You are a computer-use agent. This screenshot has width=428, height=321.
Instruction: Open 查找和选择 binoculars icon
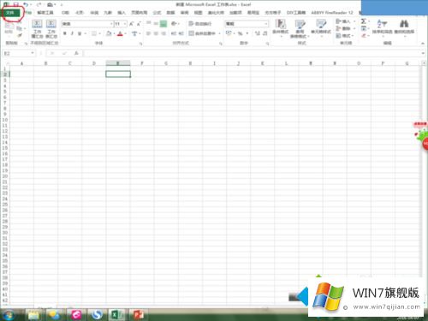click(x=404, y=27)
